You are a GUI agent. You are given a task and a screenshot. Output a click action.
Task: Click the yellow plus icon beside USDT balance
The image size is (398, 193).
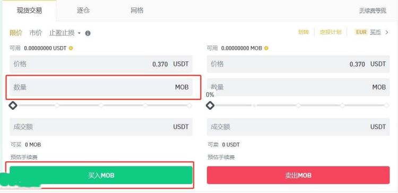pyautogui.click(x=71, y=48)
